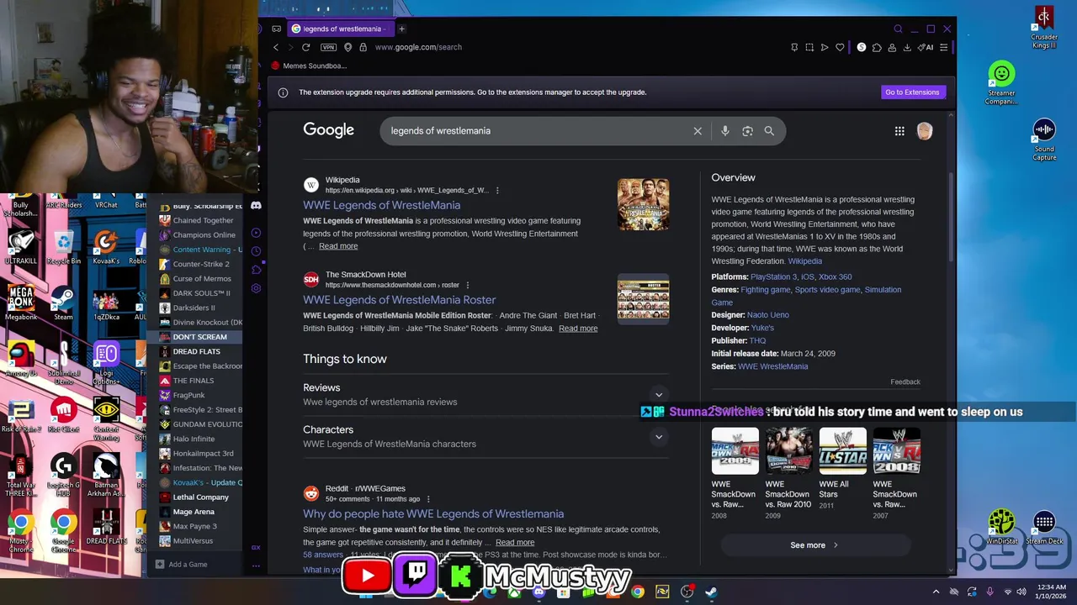Open Sound Capture desktop shortcut
The width and height of the screenshot is (1077, 605).
pyautogui.click(x=1044, y=139)
